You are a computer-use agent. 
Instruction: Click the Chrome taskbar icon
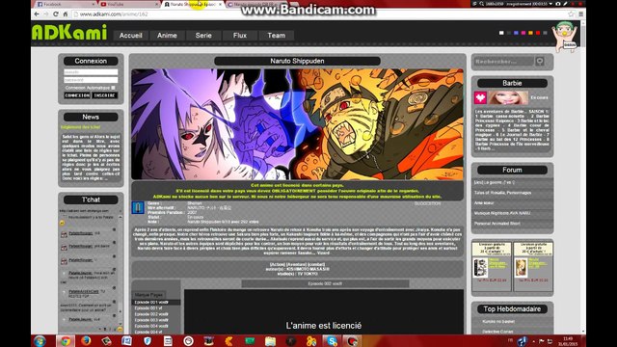click(66, 341)
